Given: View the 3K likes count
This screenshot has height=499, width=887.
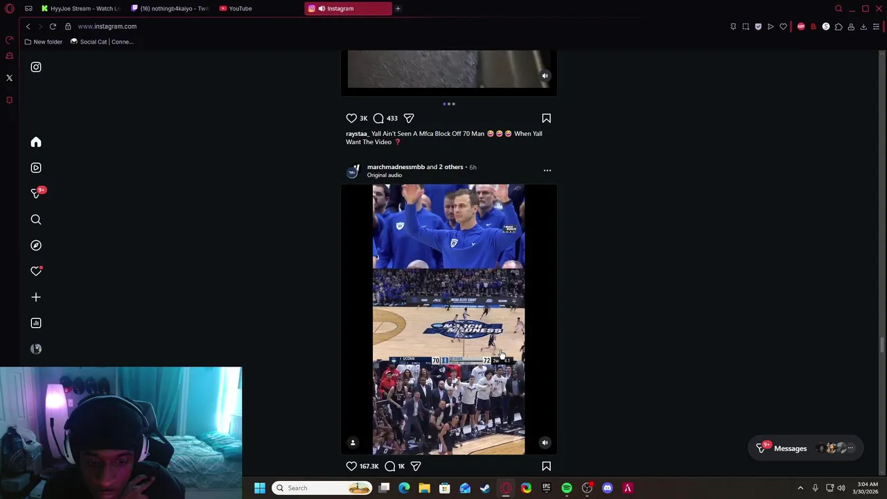Looking at the screenshot, I should [x=364, y=119].
